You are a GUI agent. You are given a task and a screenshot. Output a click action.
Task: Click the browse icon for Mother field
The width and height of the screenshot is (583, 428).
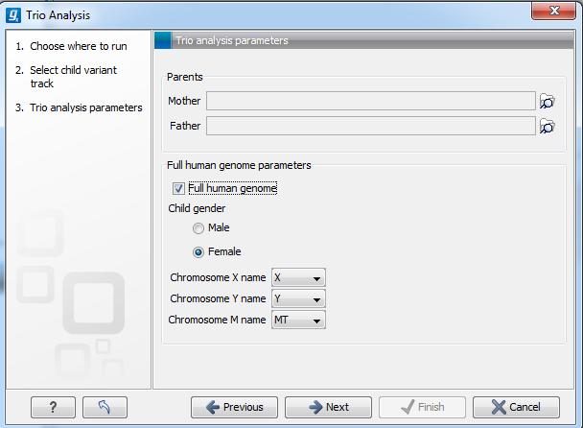tap(548, 102)
